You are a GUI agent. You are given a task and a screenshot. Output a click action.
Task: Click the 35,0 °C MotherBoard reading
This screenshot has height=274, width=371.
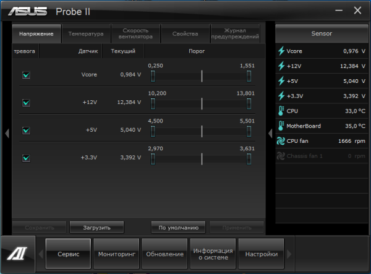(355, 126)
